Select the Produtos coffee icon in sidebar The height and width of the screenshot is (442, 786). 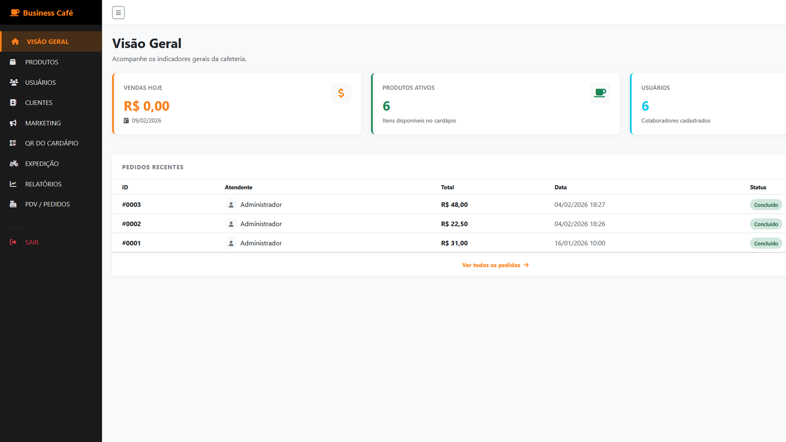click(x=14, y=61)
